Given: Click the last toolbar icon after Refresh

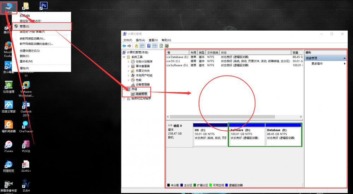Looking at the screenshot, I should click(x=167, y=46).
